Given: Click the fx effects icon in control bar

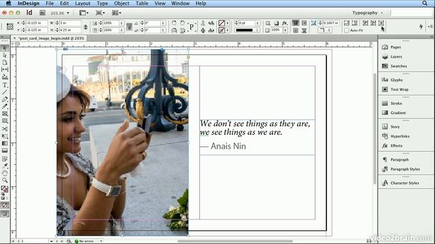Looking at the screenshot, I should [x=285, y=23].
